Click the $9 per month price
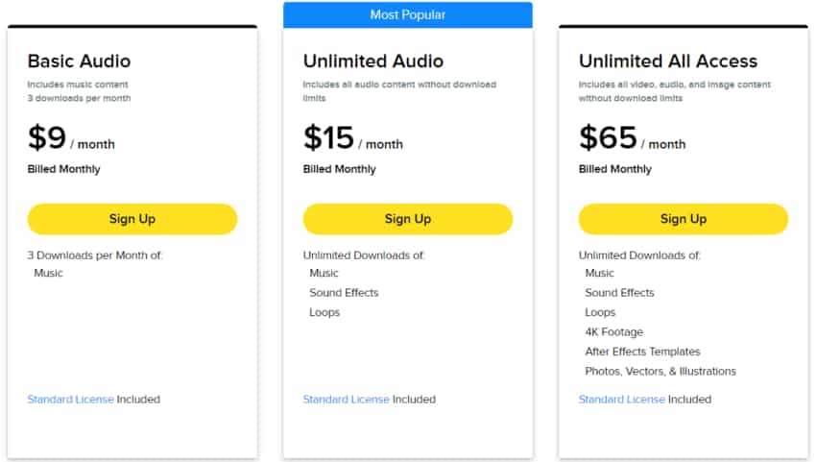 (70, 139)
